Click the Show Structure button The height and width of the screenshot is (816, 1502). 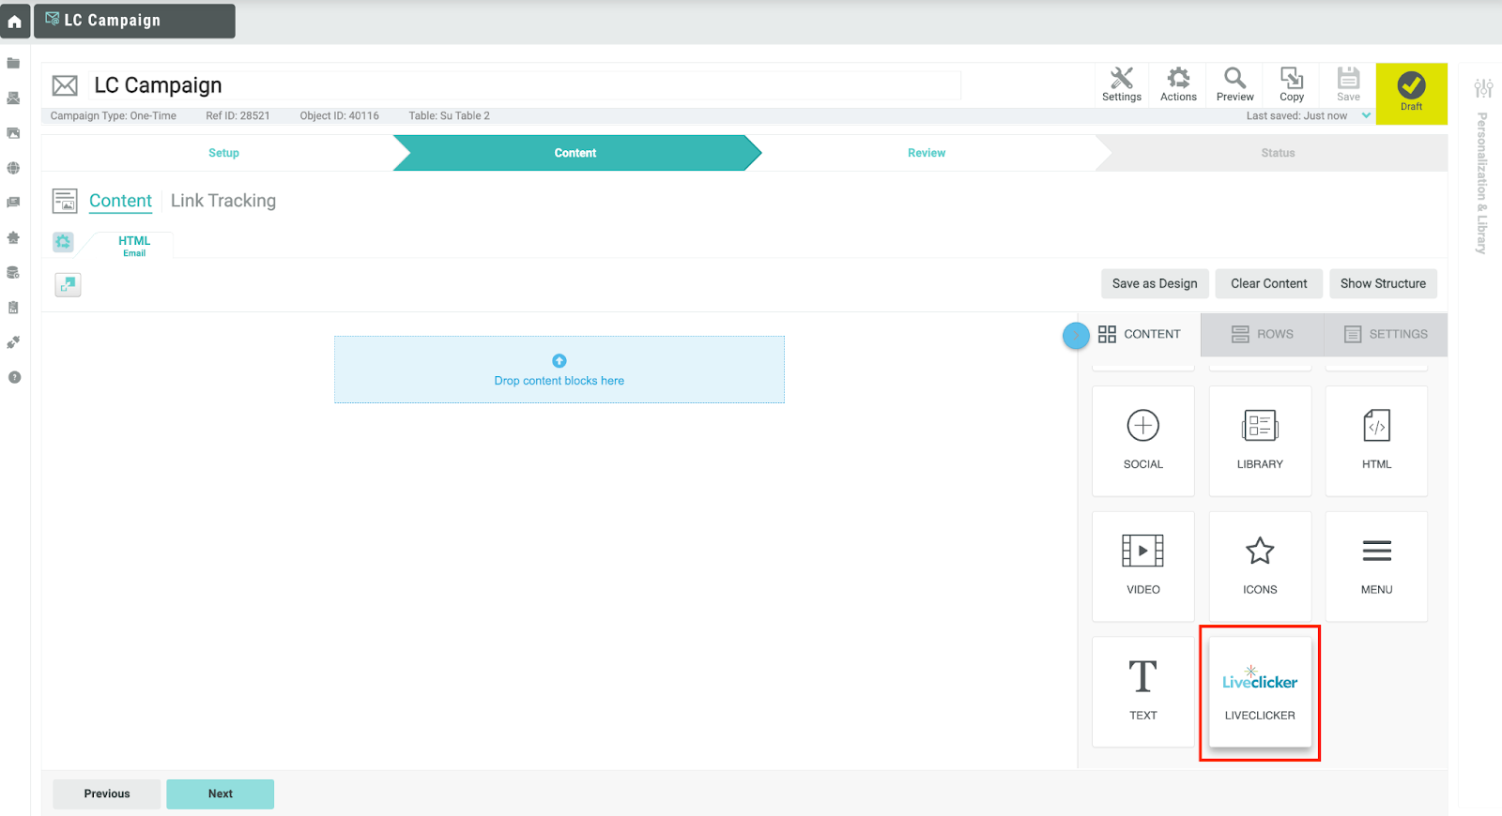tap(1383, 283)
